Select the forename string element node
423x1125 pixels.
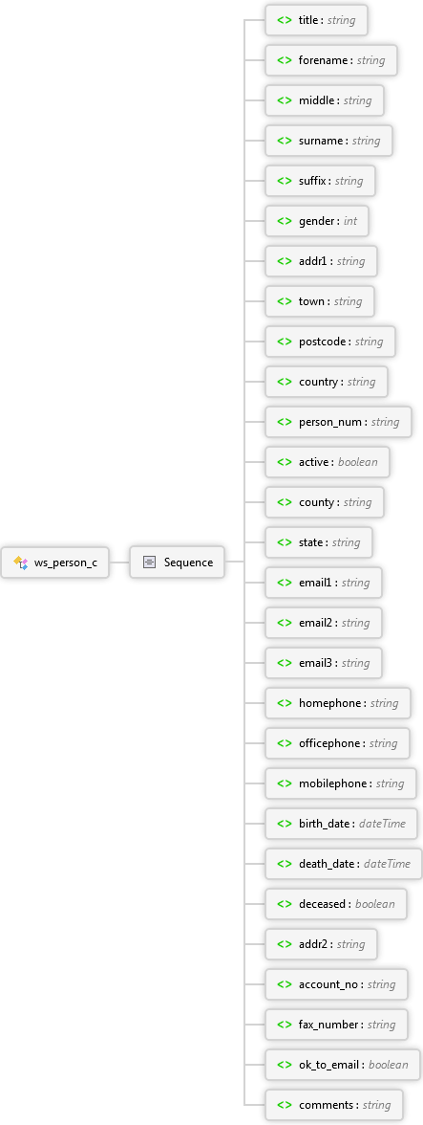coord(330,60)
